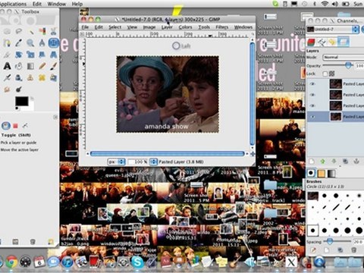Click the amanda show canvas image

click(x=168, y=94)
